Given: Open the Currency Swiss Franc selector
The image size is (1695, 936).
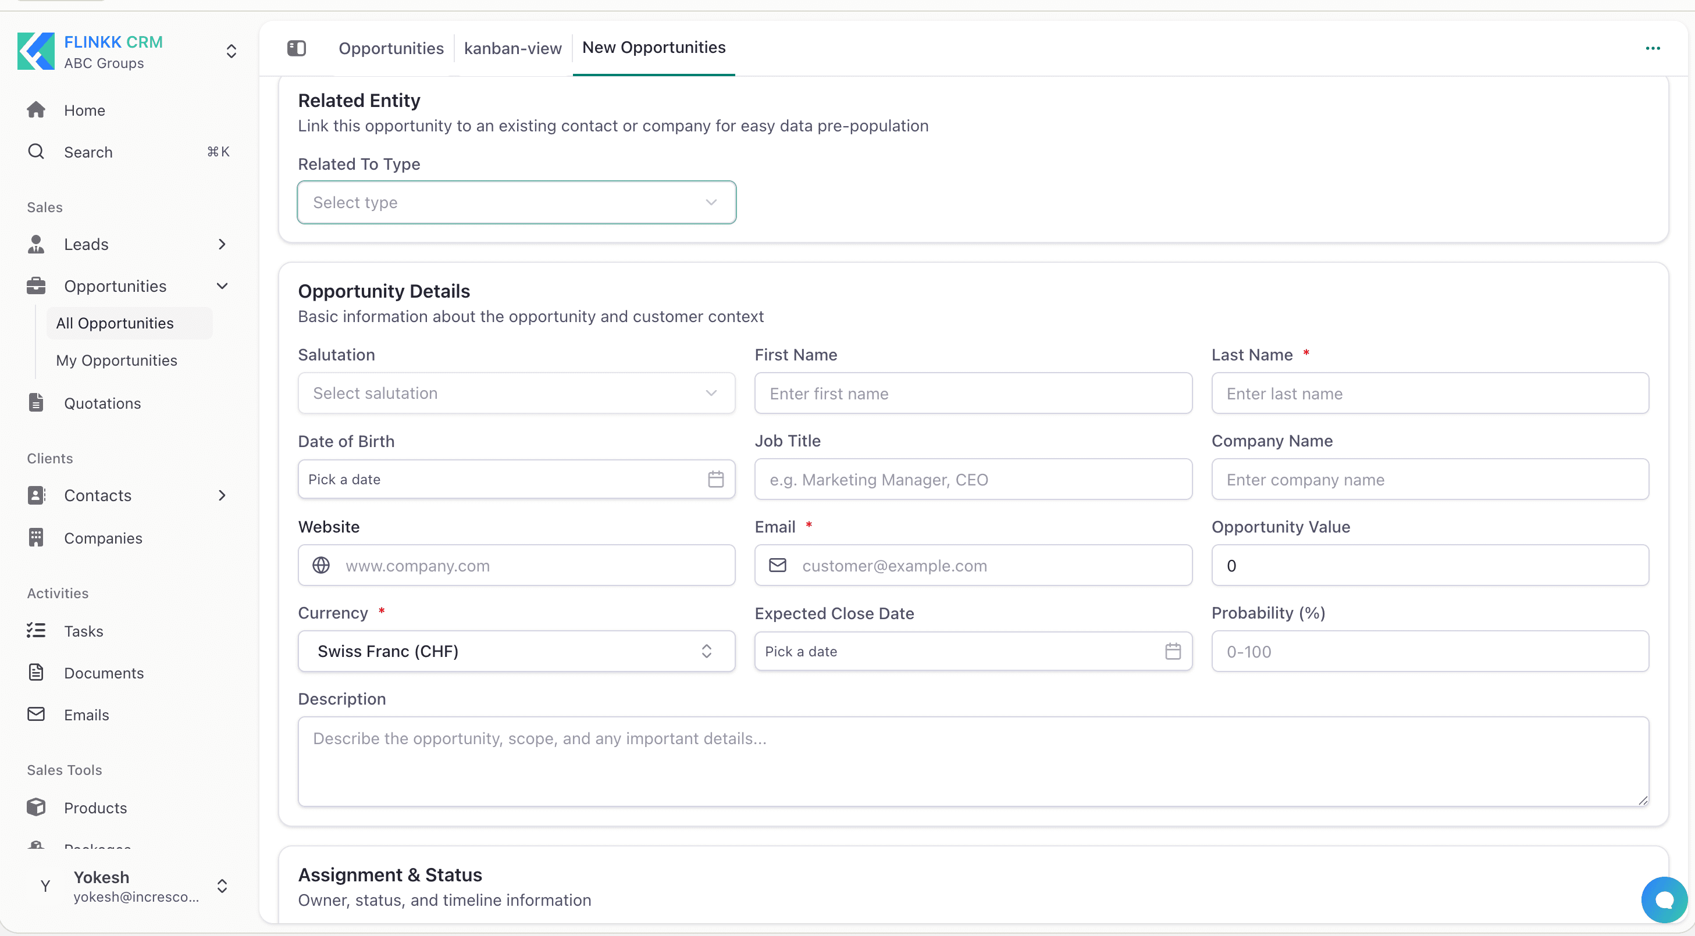Looking at the screenshot, I should [517, 651].
